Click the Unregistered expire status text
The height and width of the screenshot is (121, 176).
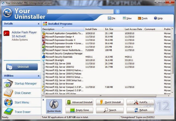pyautogui.click(x=137, y=117)
